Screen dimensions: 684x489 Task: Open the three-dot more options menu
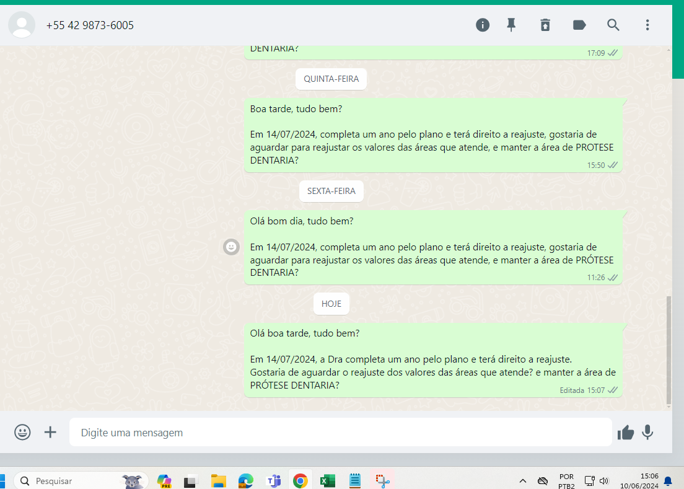pos(647,25)
